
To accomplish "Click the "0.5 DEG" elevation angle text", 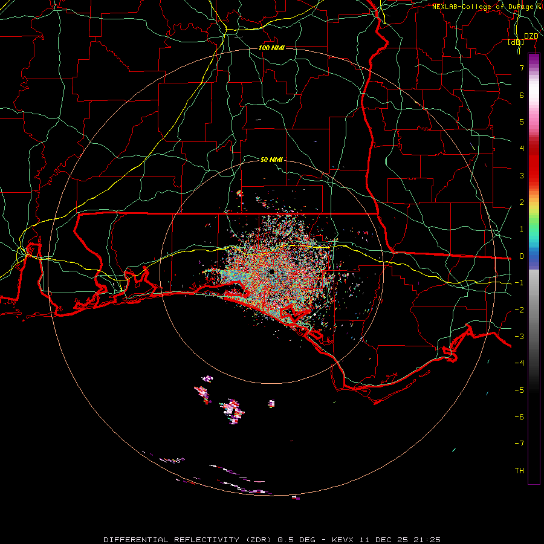I will 297,540.
